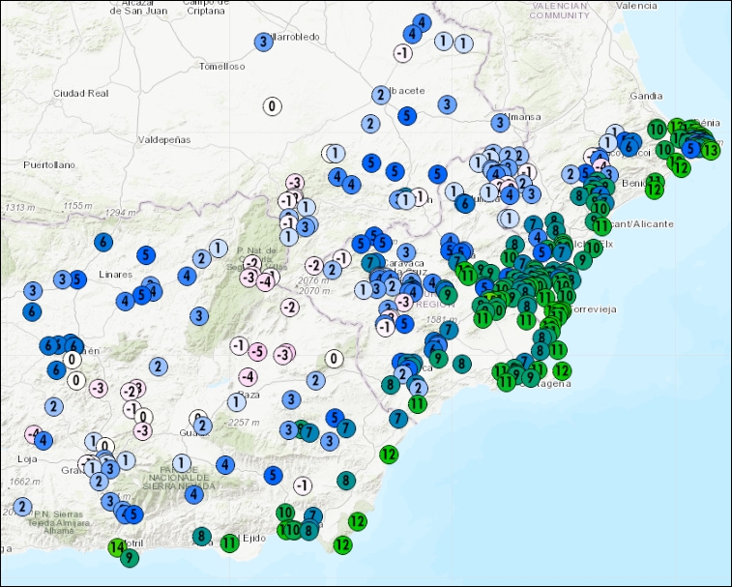This screenshot has width=732, height=587.
Task: Open the 1 marker on Sierra Nevada park label
Action: tap(182, 463)
